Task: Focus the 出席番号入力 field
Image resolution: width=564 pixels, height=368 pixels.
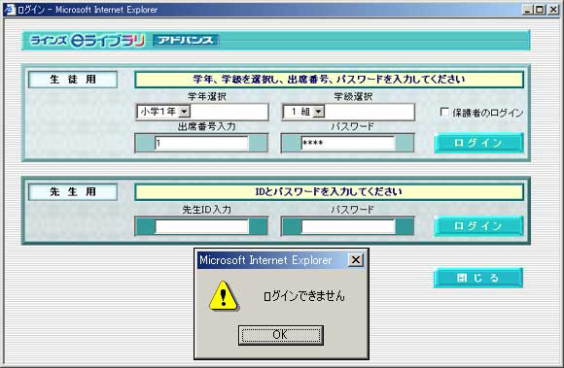Action: tap(201, 144)
